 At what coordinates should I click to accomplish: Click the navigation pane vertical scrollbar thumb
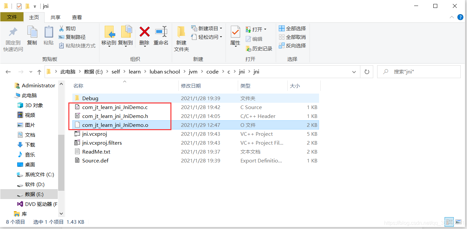[x=61, y=162]
